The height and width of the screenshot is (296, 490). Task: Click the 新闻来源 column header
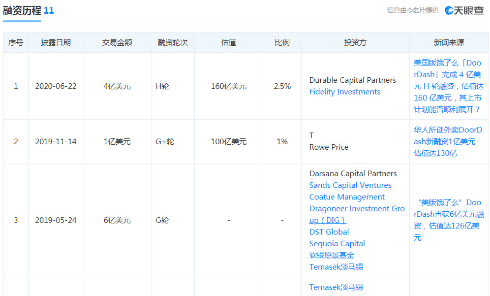click(449, 43)
